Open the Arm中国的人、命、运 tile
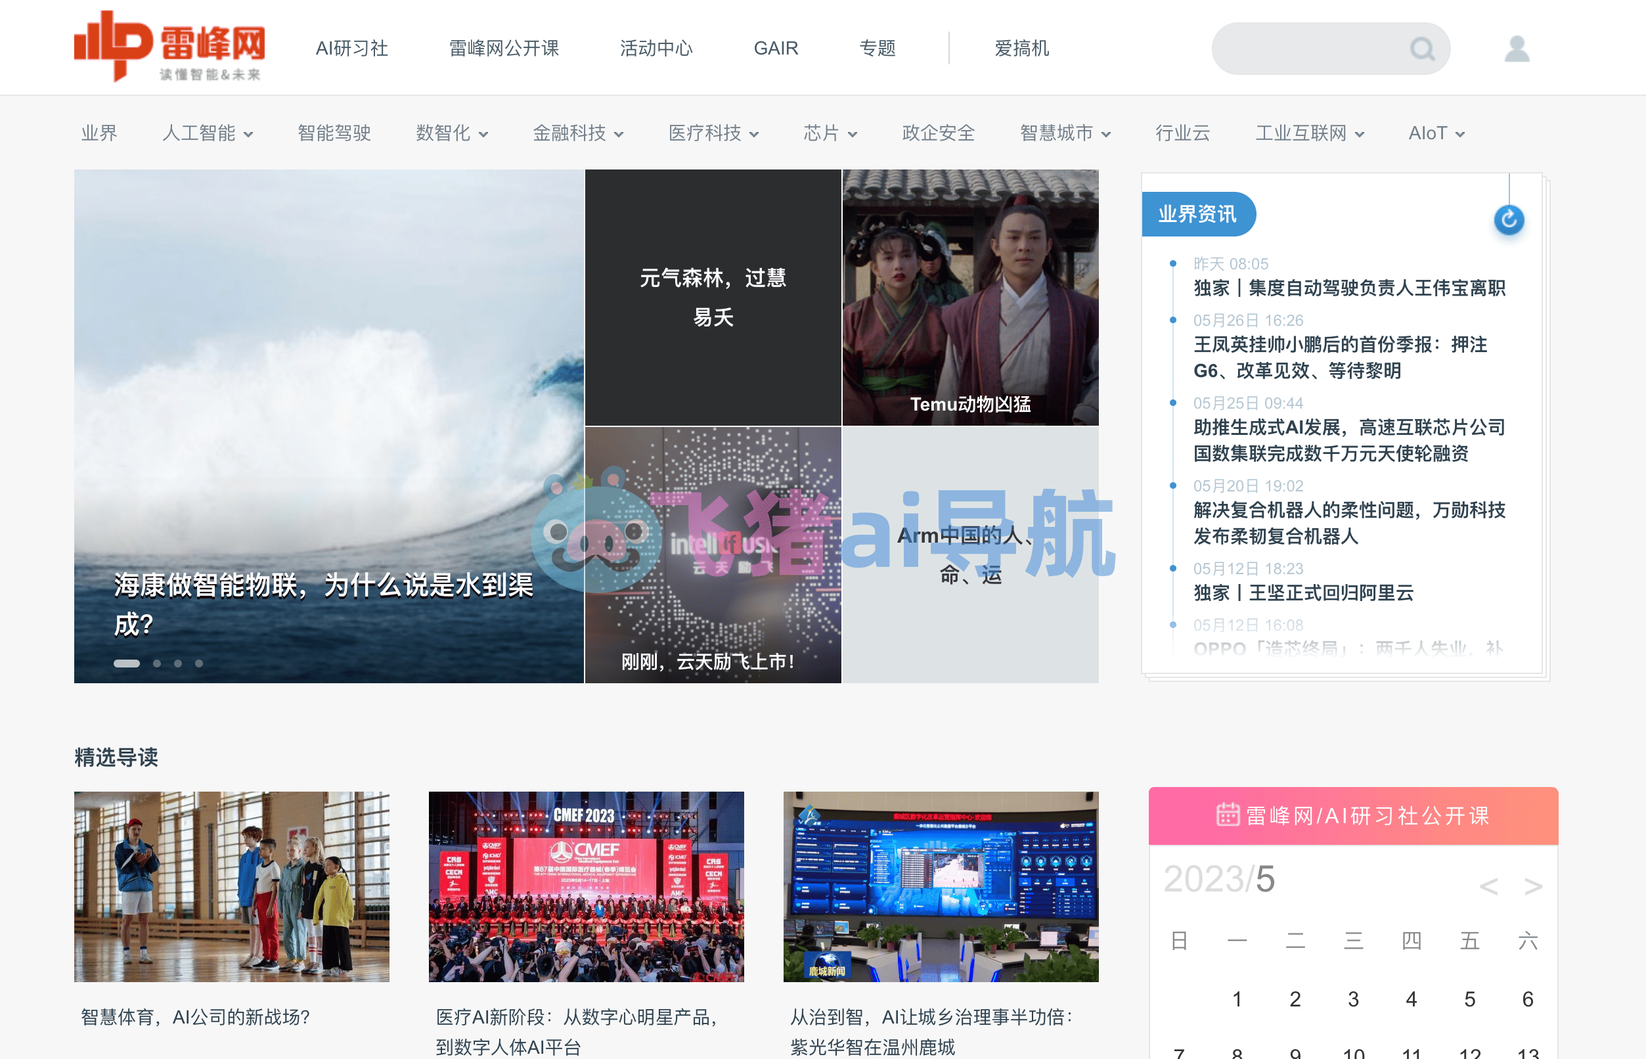Viewport: 1646px width, 1059px height. (970, 555)
